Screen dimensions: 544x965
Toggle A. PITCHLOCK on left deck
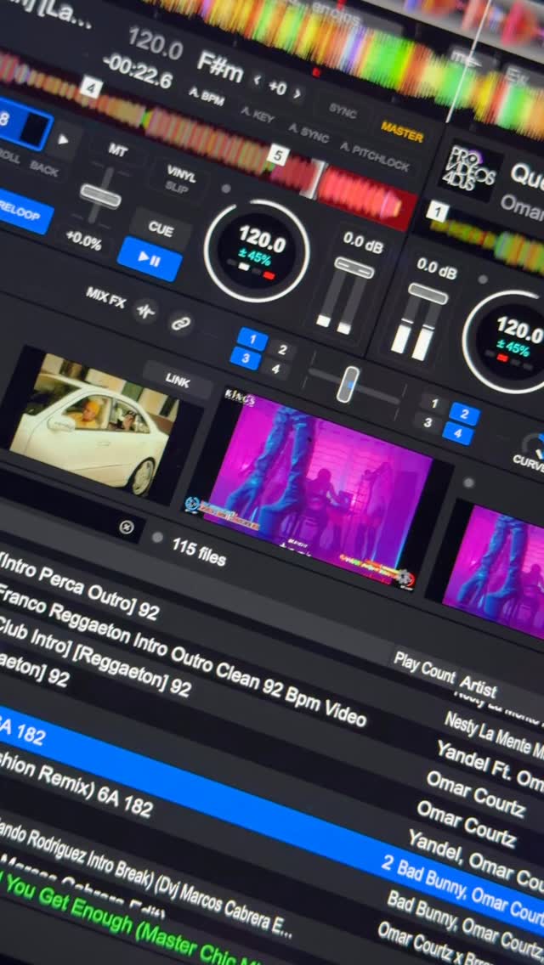point(375,156)
